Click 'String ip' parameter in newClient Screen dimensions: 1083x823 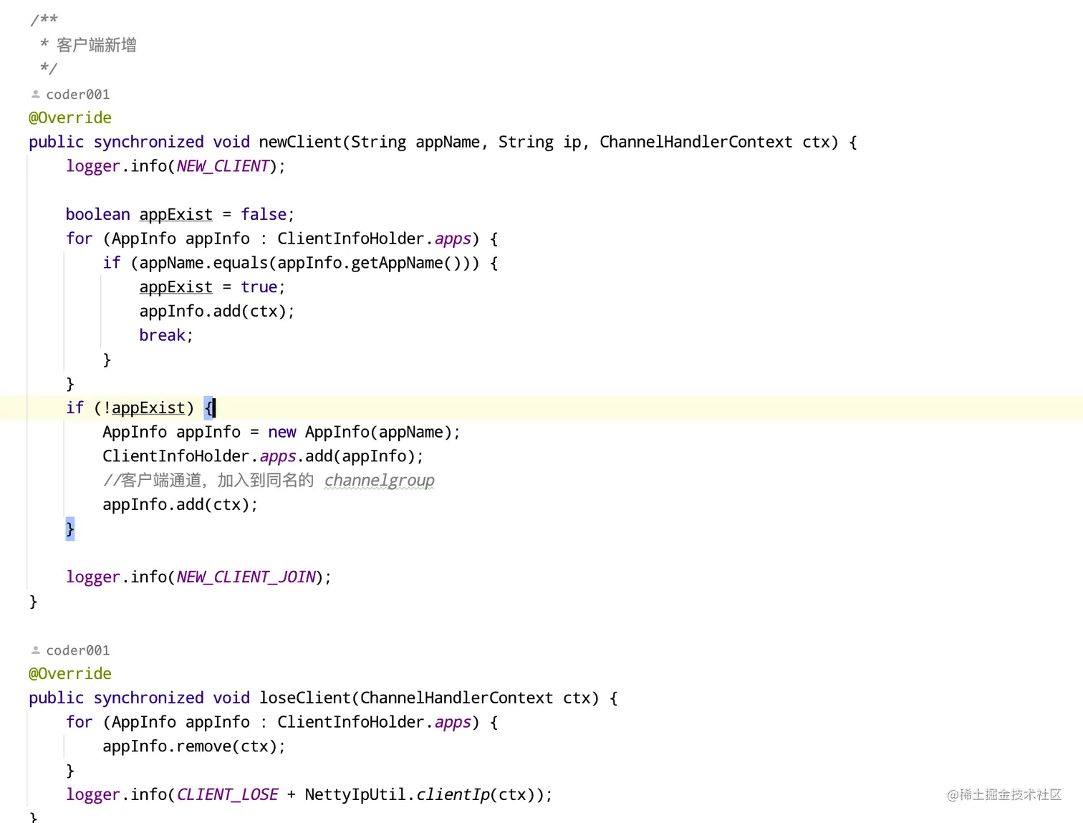539,142
